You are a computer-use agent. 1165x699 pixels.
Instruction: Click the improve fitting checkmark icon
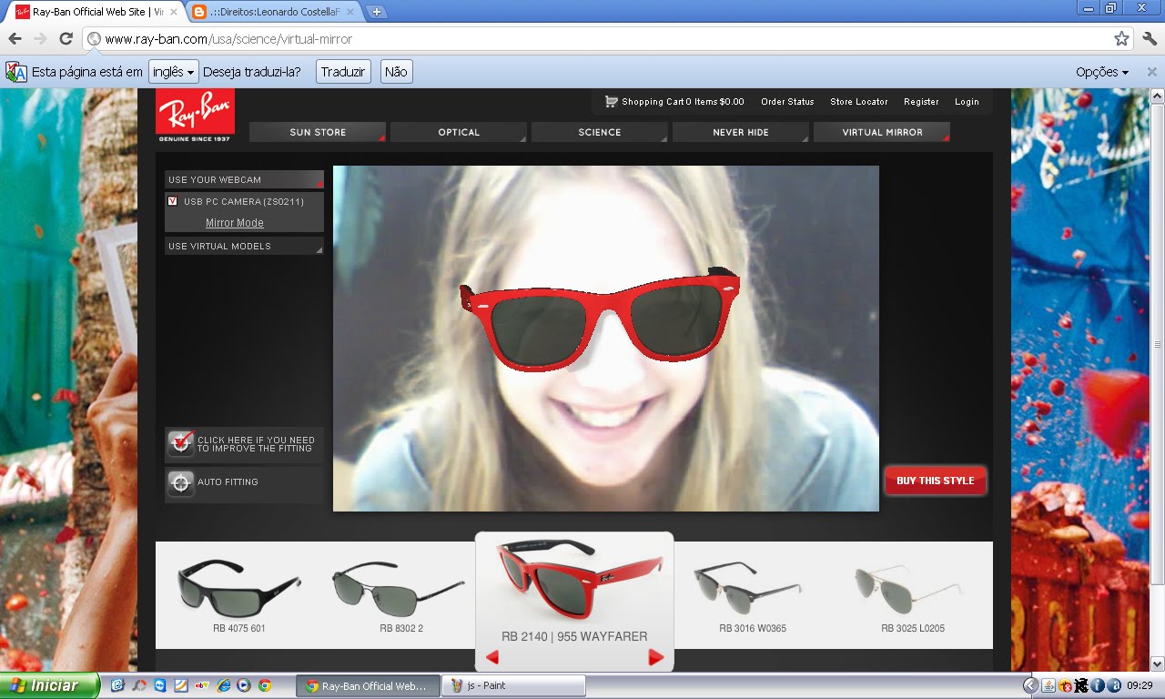tap(181, 444)
